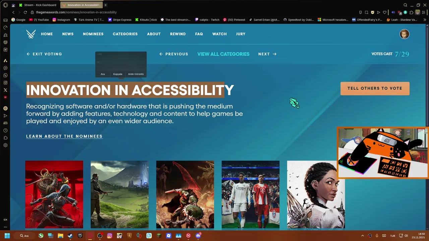Viewport: 429px width, 241px height.
Task: Open File Explorer from the taskbar
Action: tap(60, 236)
